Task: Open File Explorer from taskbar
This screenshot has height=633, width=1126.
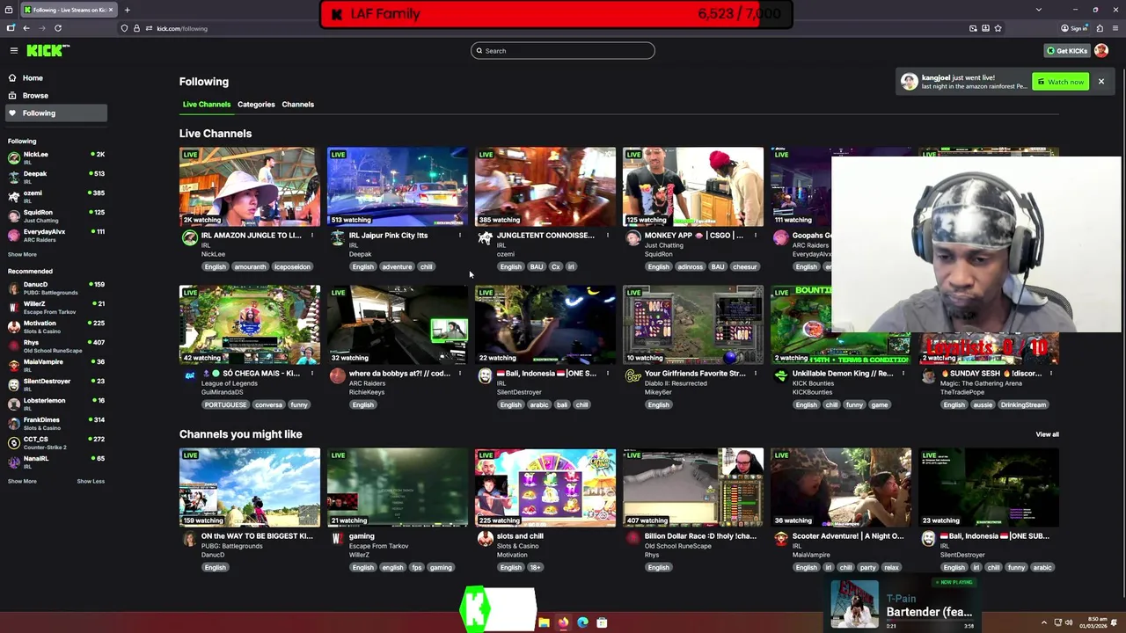Action: click(544, 622)
